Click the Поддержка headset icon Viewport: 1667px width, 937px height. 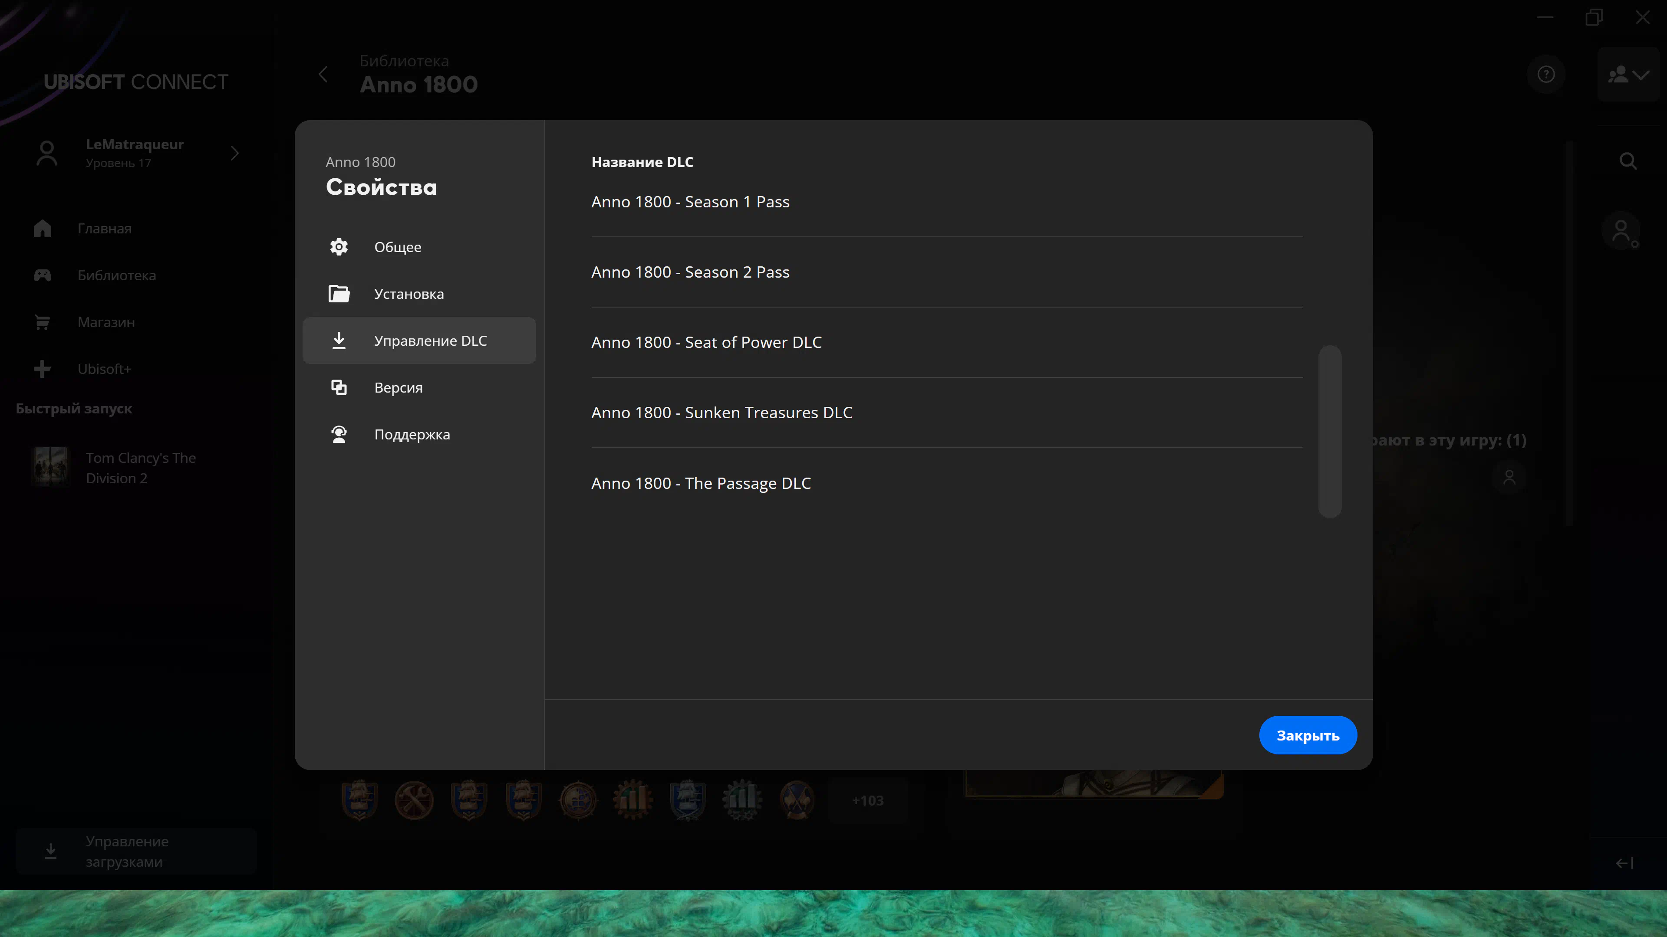pyautogui.click(x=339, y=434)
